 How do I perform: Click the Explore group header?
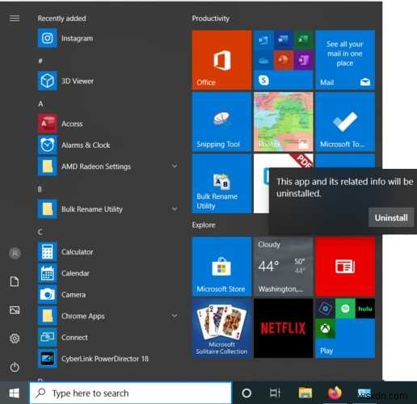point(204,225)
